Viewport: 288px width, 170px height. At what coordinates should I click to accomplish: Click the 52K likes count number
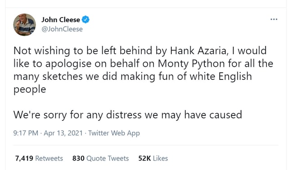coord(144,158)
